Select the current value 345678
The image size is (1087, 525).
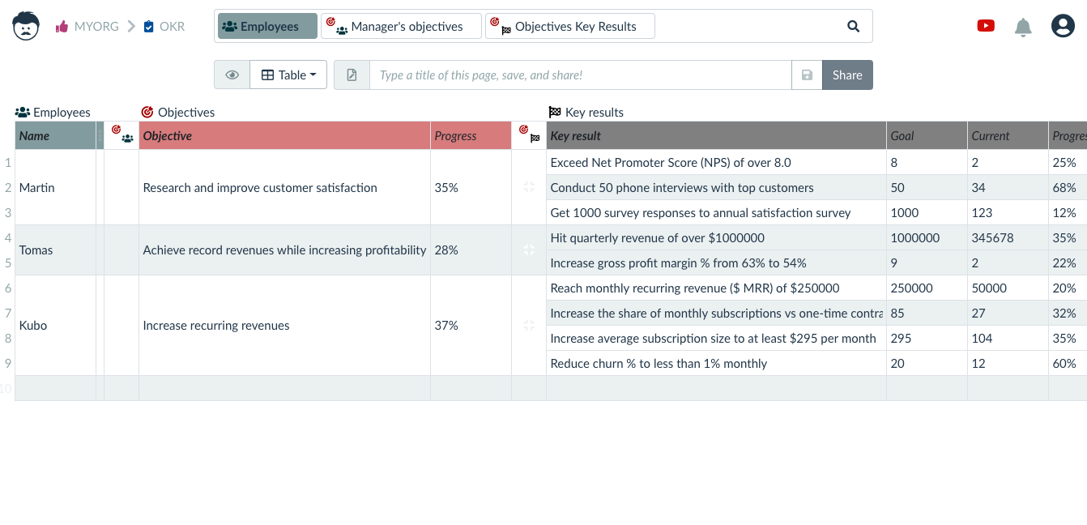tap(1008, 237)
